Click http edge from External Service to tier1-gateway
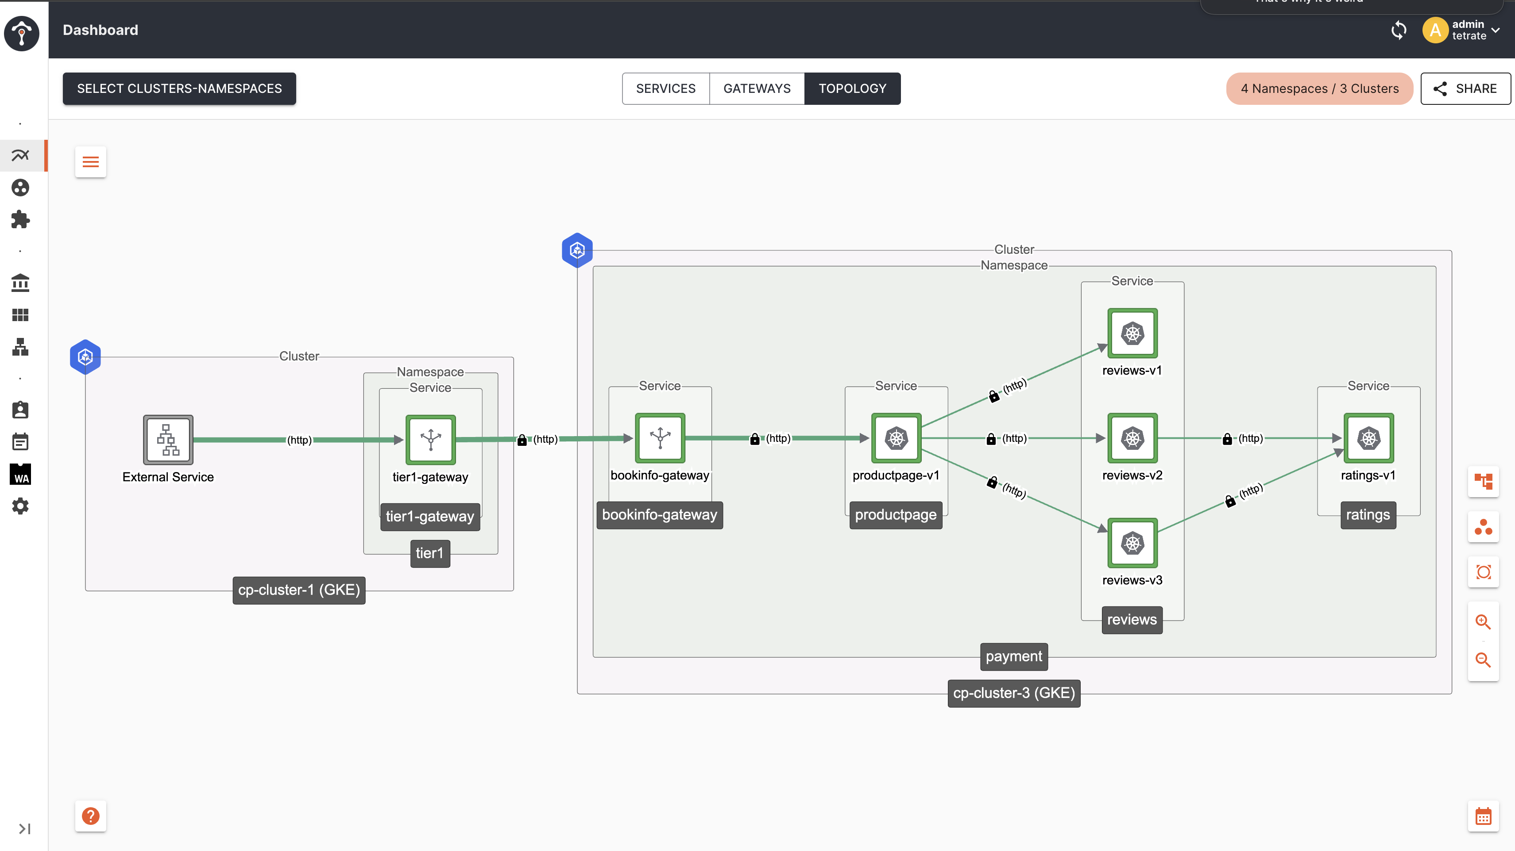The height and width of the screenshot is (851, 1515). point(299,440)
